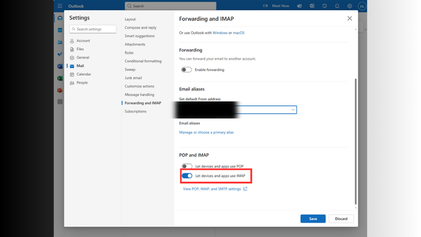Focus the Search settings field
The height and width of the screenshot is (237, 421).
tap(93, 29)
